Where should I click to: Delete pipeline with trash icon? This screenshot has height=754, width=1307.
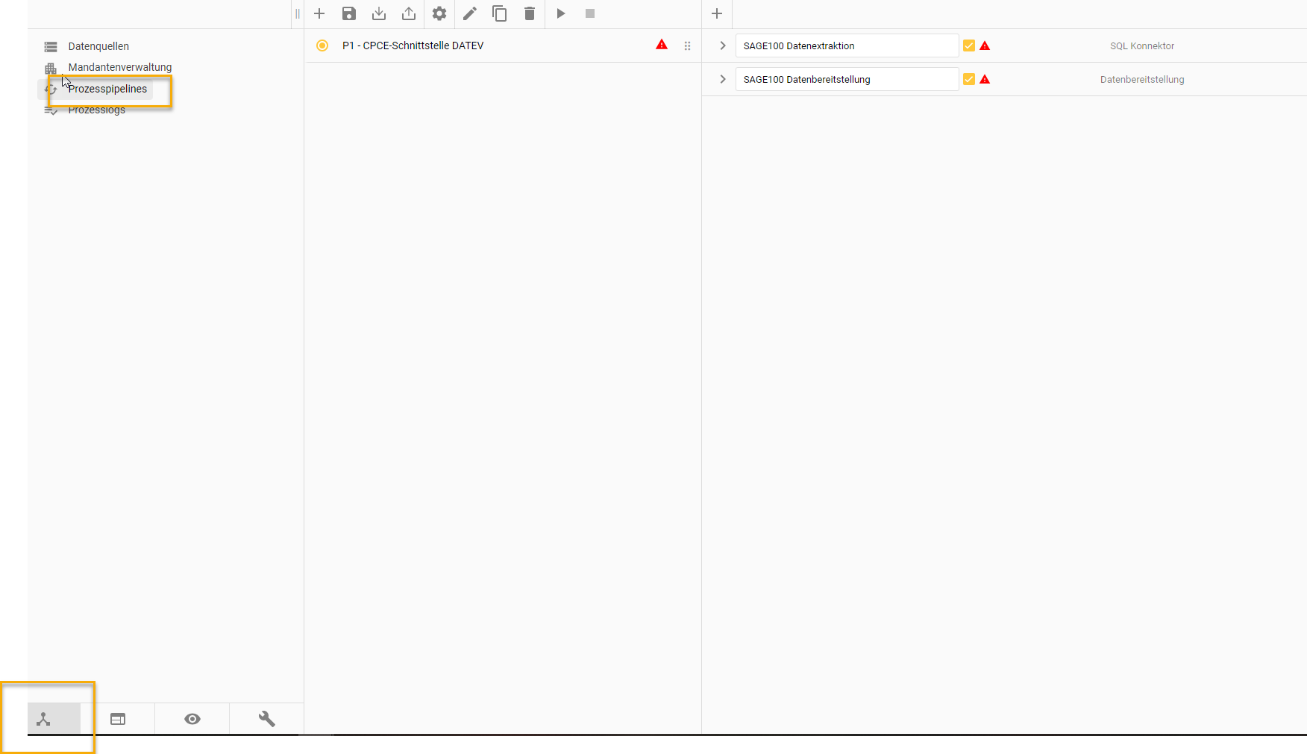coord(530,13)
